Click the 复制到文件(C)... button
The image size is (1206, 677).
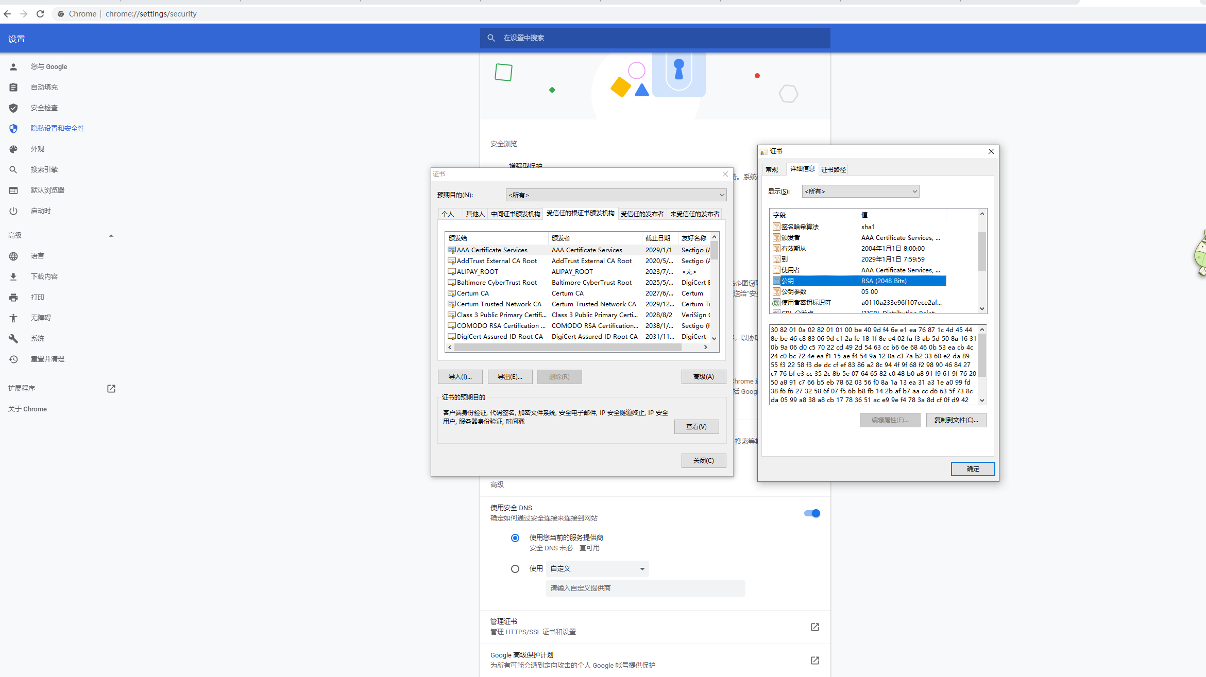(x=956, y=420)
